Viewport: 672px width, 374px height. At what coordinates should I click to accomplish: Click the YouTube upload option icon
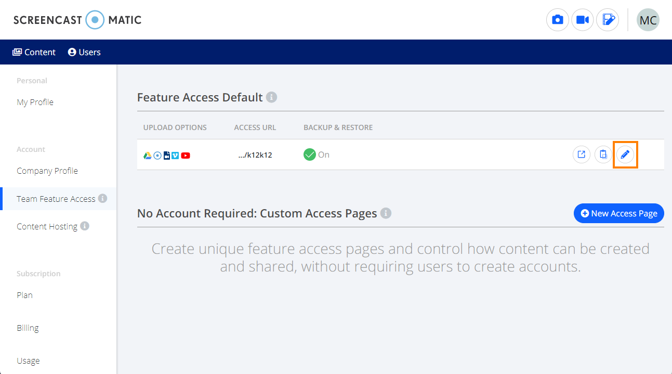[x=186, y=155]
